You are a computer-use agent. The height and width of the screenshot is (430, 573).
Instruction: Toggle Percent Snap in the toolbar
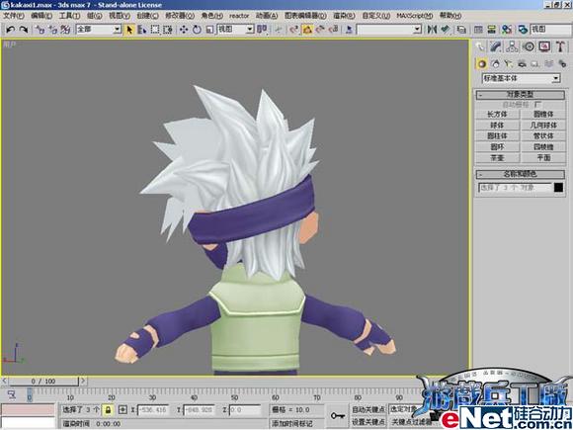(320, 30)
